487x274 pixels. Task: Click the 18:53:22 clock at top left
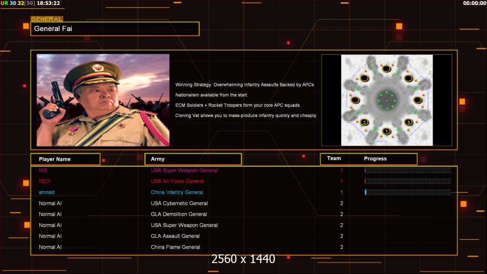[48, 3]
